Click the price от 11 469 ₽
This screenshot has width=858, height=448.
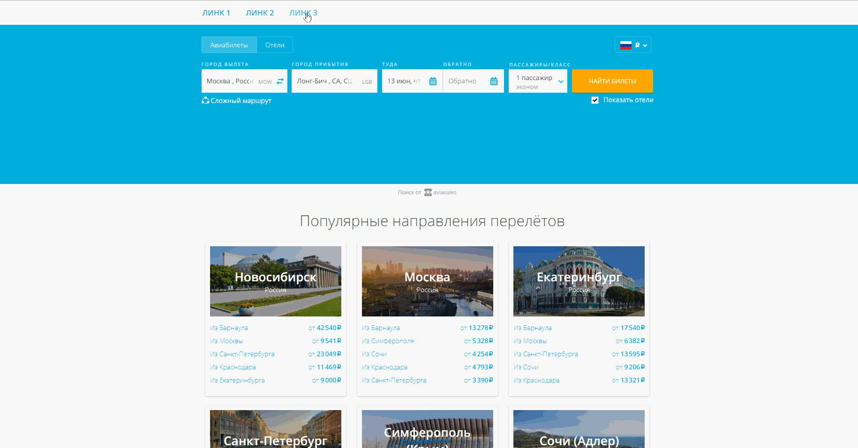325,367
